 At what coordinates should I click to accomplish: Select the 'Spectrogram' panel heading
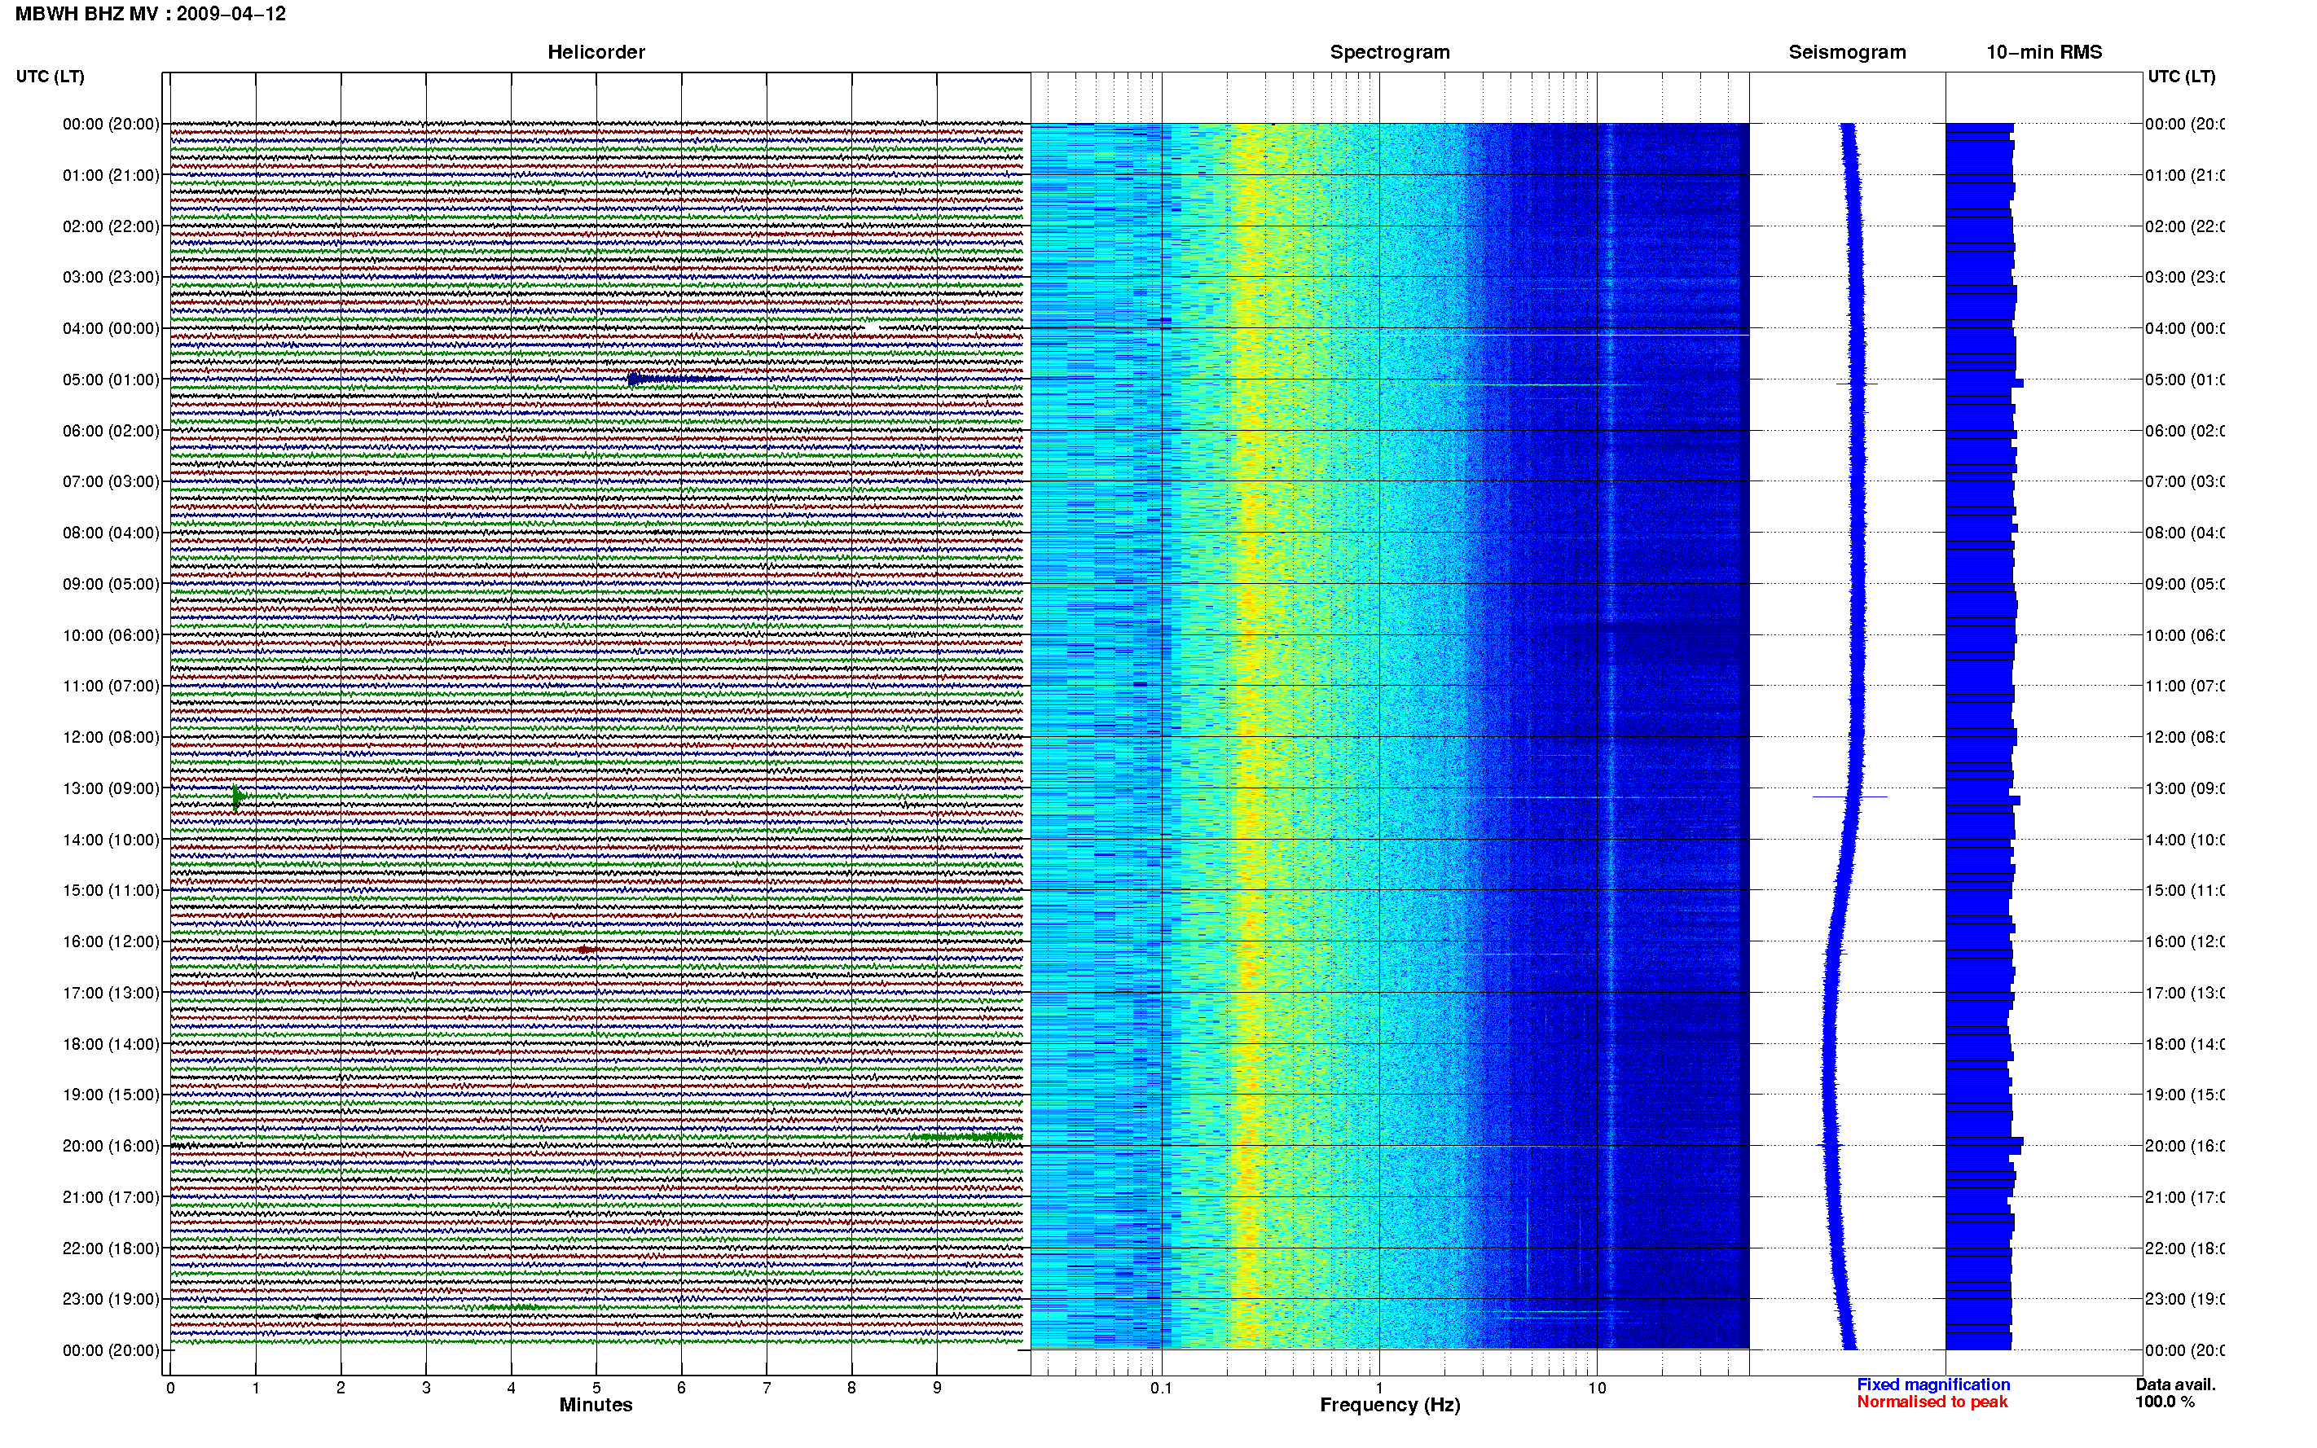1390,52
